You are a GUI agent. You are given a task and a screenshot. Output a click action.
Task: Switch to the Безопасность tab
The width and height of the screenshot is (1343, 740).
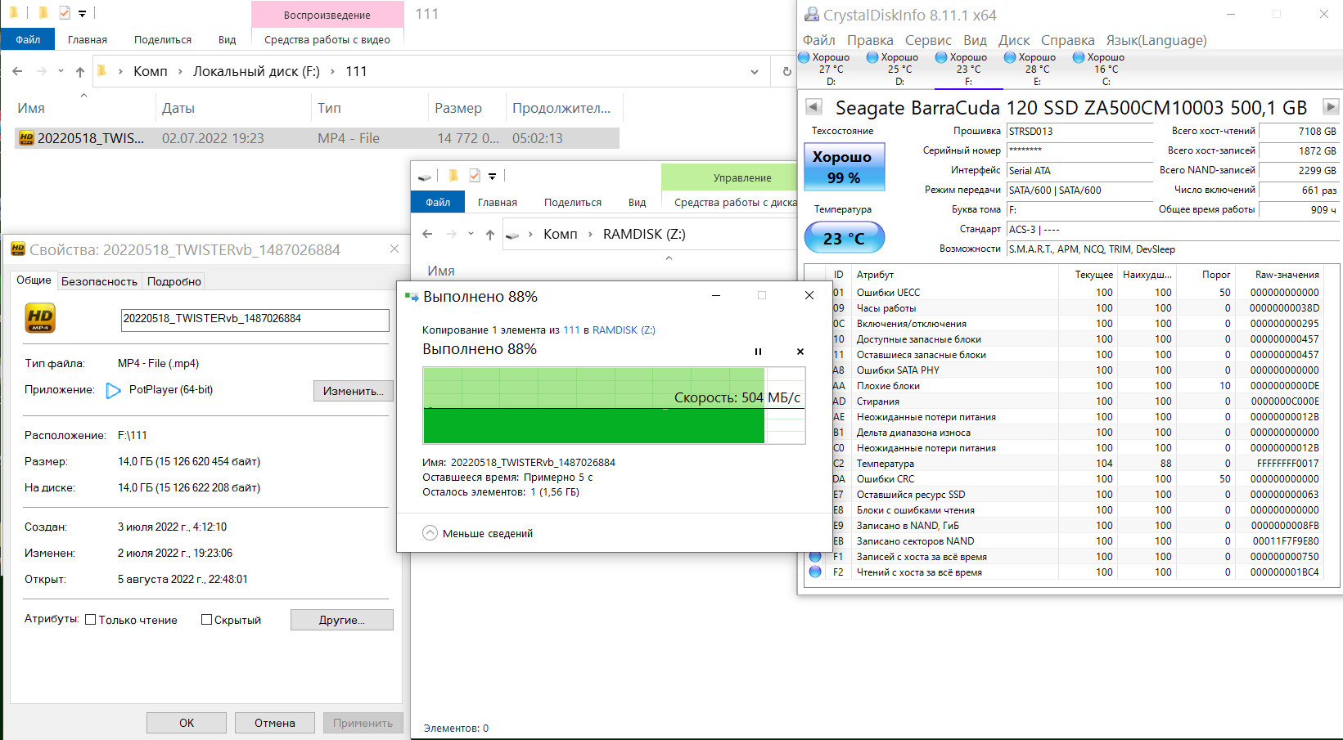click(99, 281)
